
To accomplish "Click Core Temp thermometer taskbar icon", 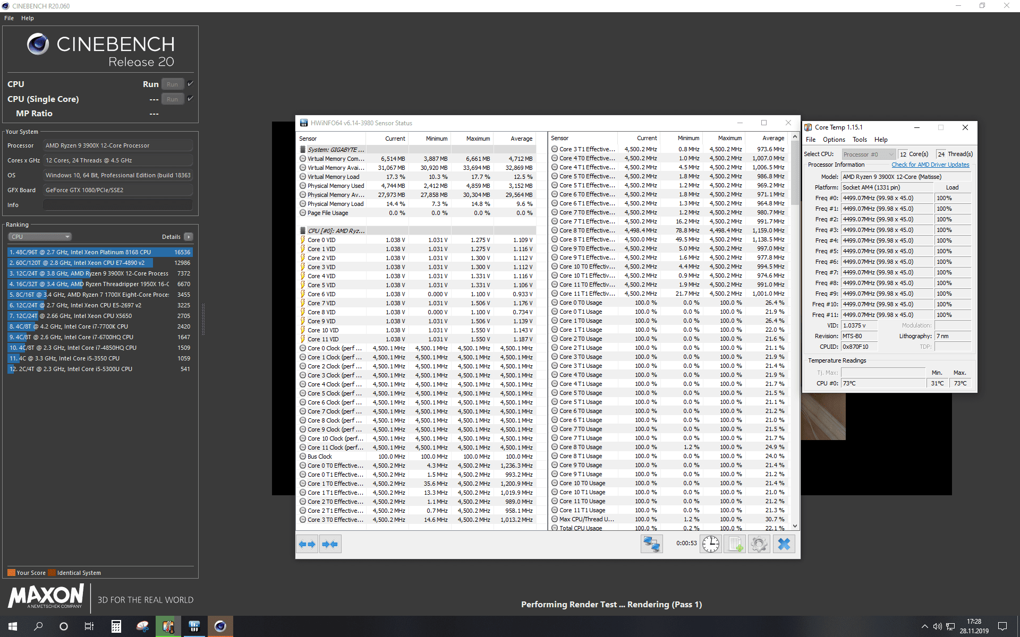I will pyautogui.click(x=168, y=626).
